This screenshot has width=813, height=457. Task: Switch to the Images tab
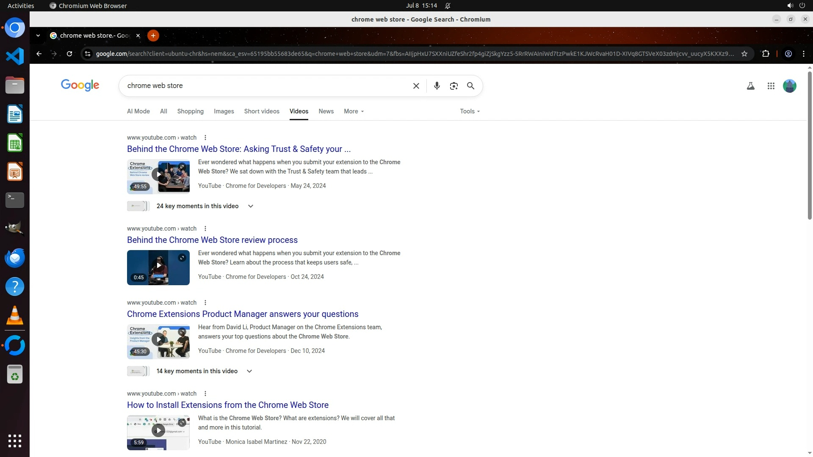(x=224, y=111)
